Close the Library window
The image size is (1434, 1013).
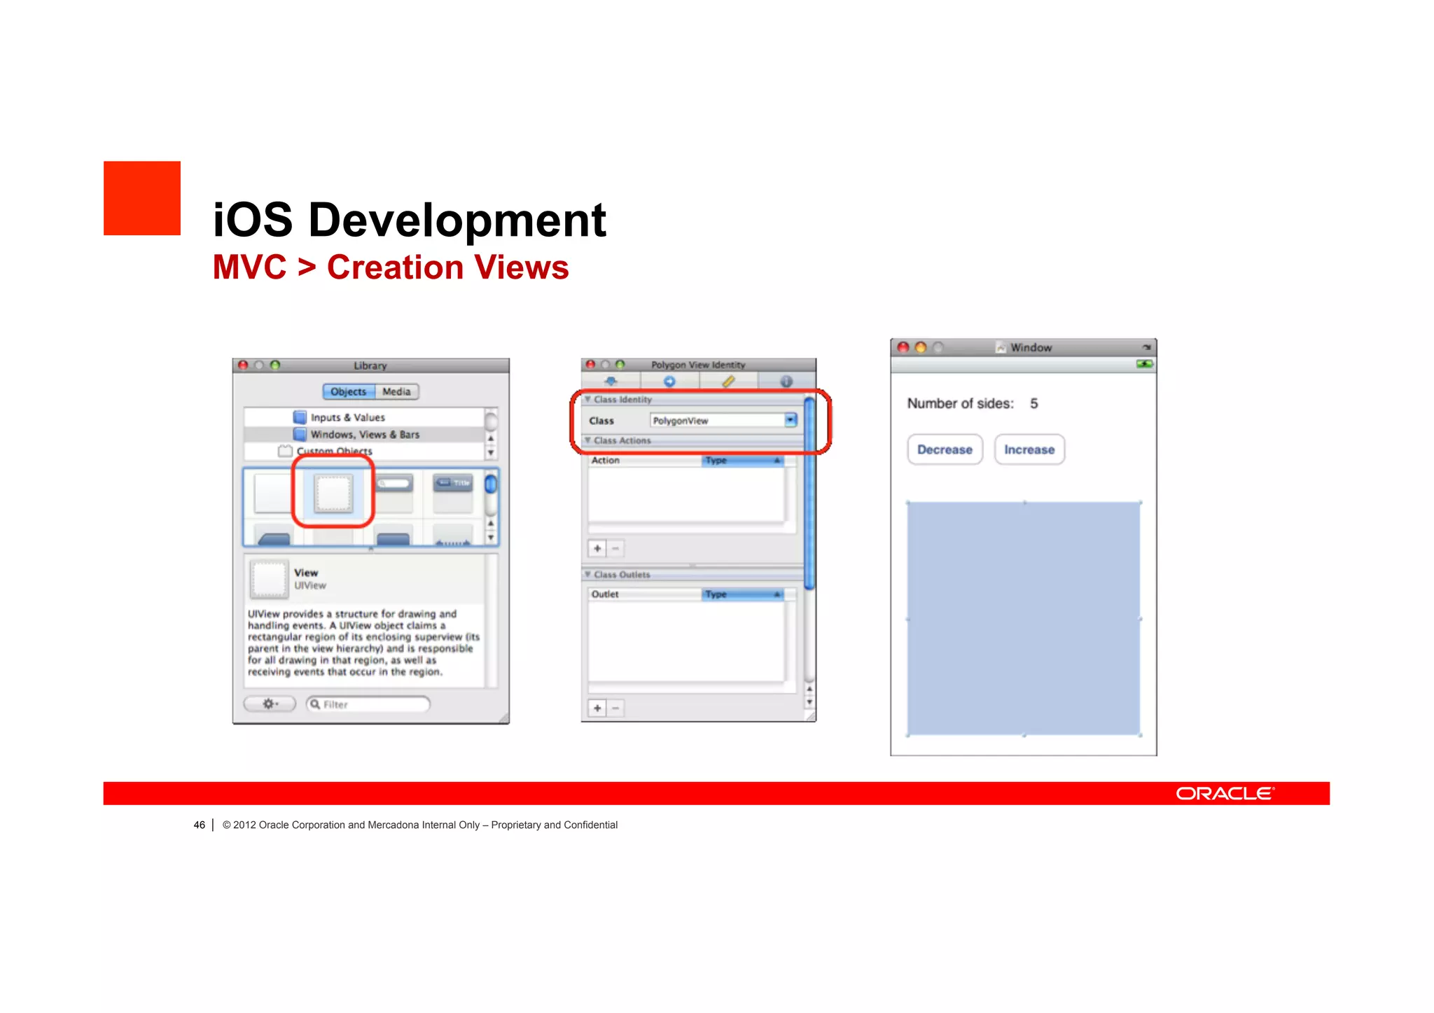coord(243,365)
